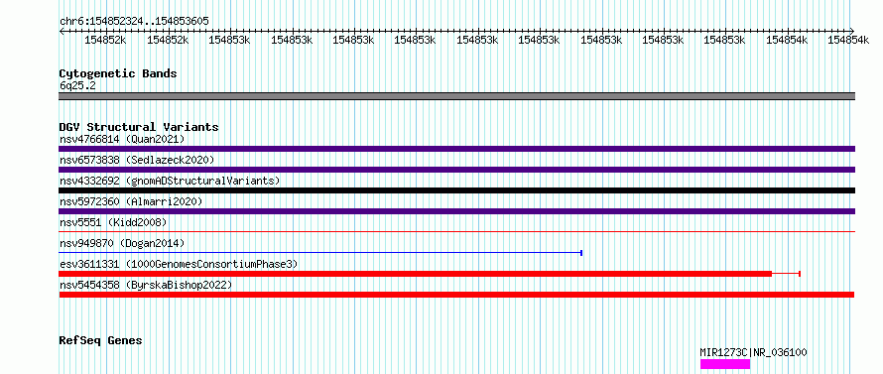Image resolution: width=883 pixels, height=374 pixels.
Task: Open the MIR1273C|NR_036100 gene label
Action: pos(753,352)
